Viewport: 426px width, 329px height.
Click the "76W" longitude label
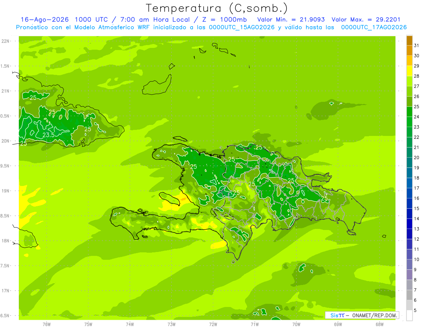(47, 324)
